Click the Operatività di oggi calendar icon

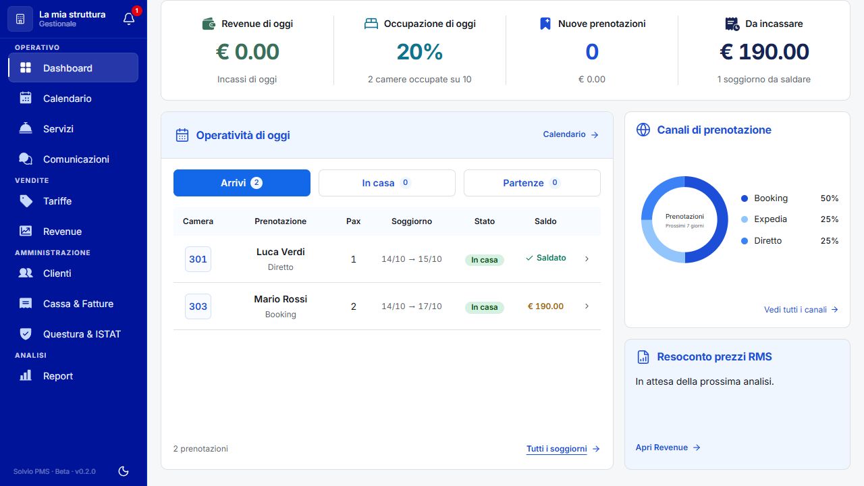click(x=182, y=135)
